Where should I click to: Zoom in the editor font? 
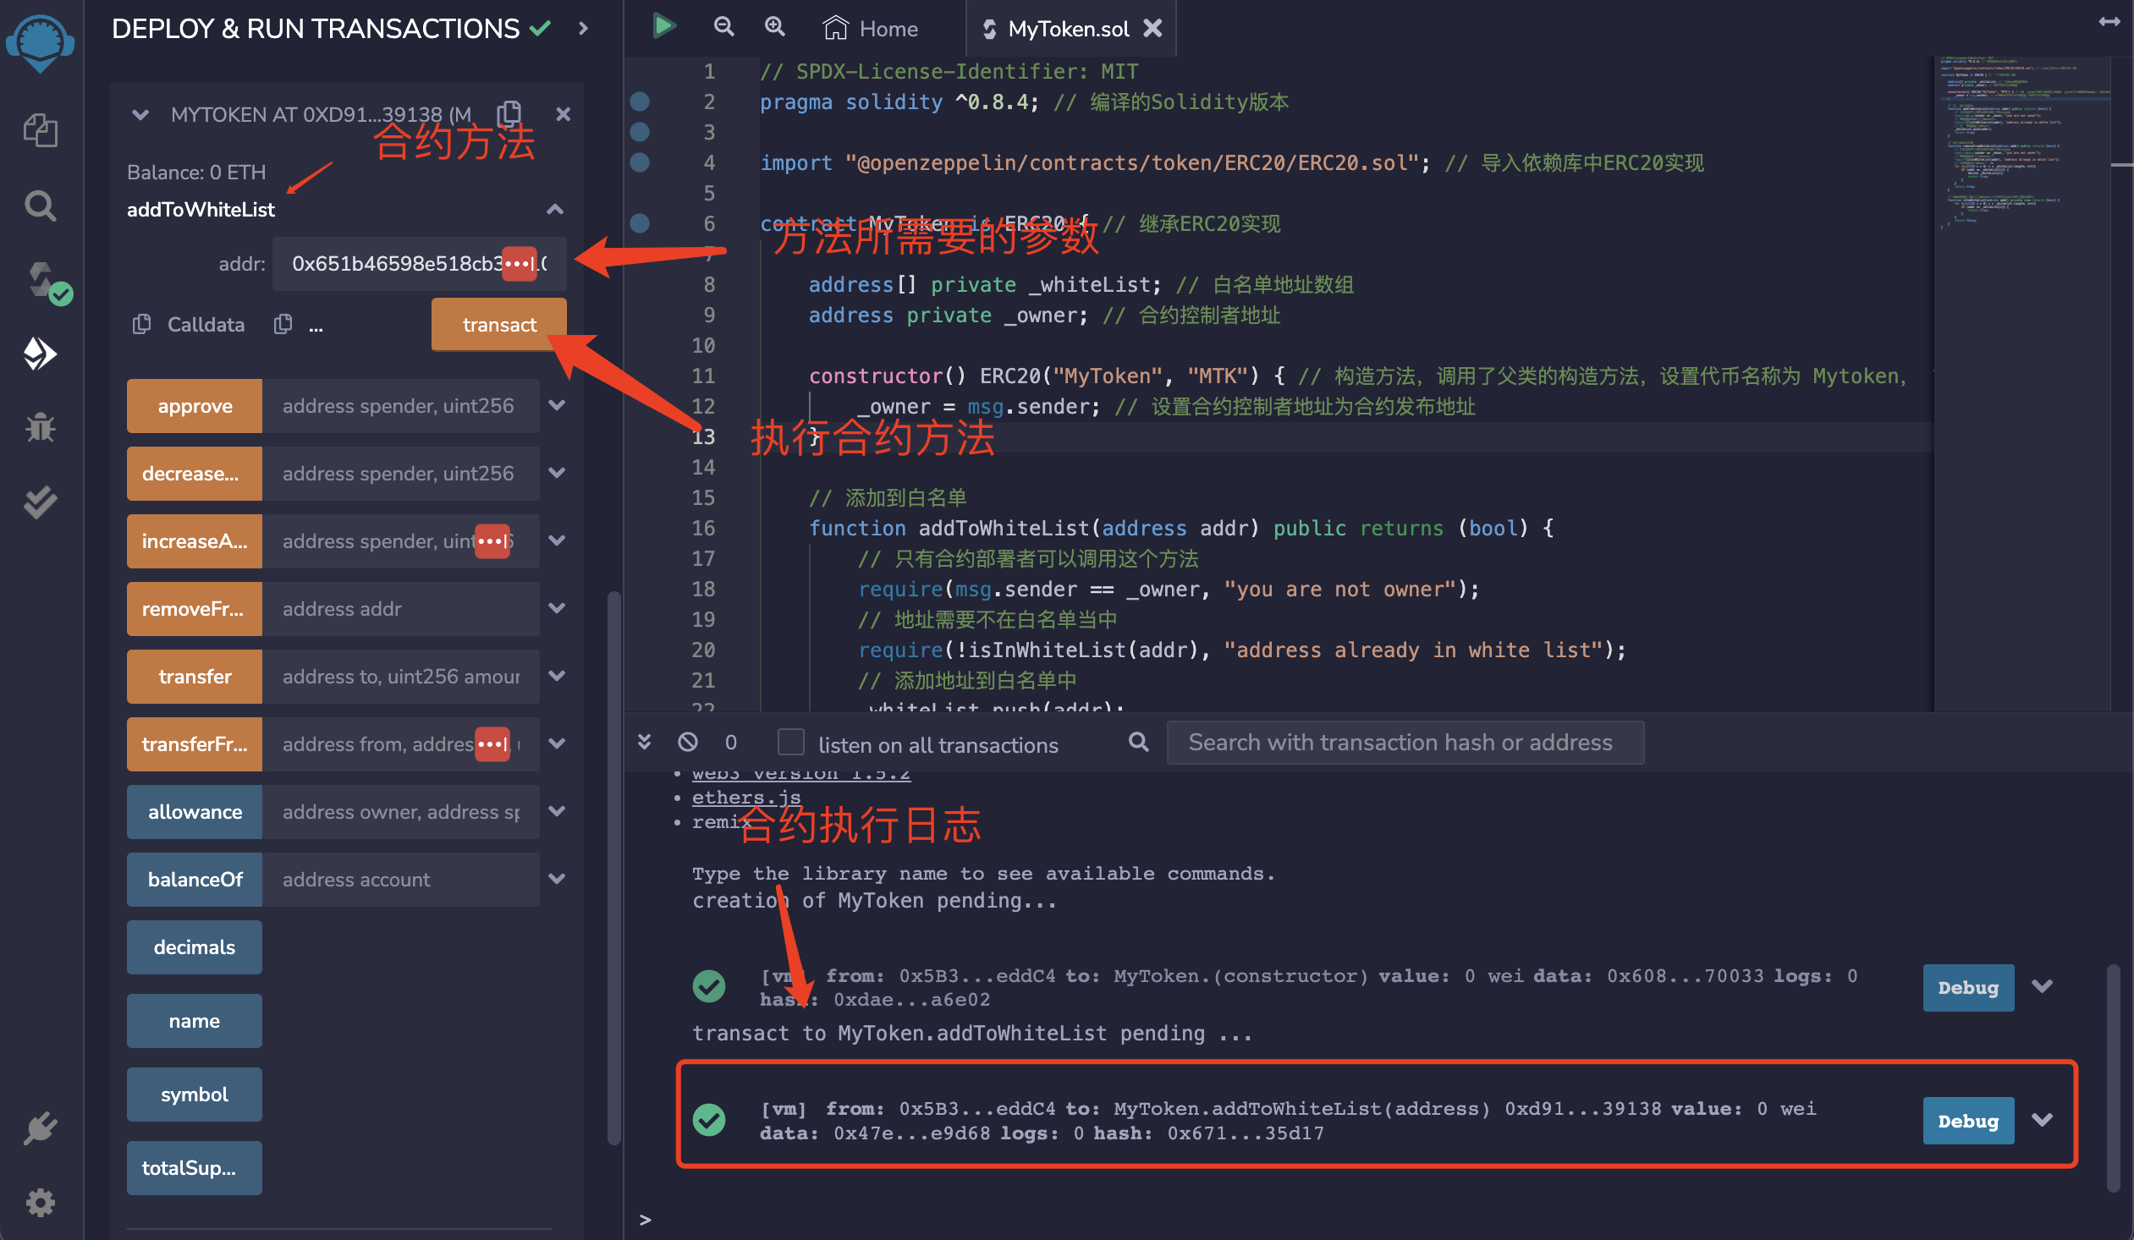(x=775, y=27)
